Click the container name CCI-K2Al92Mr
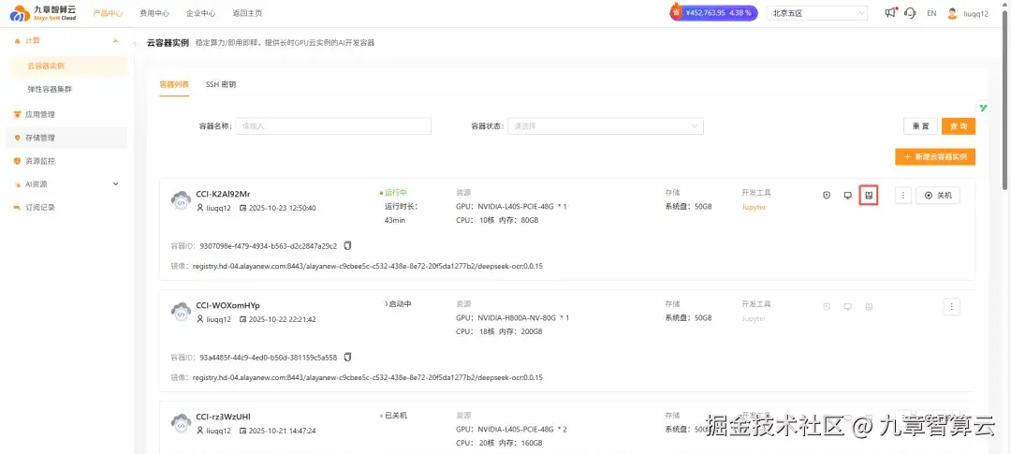The width and height of the screenshot is (1011, 454). tap(223, 194)
